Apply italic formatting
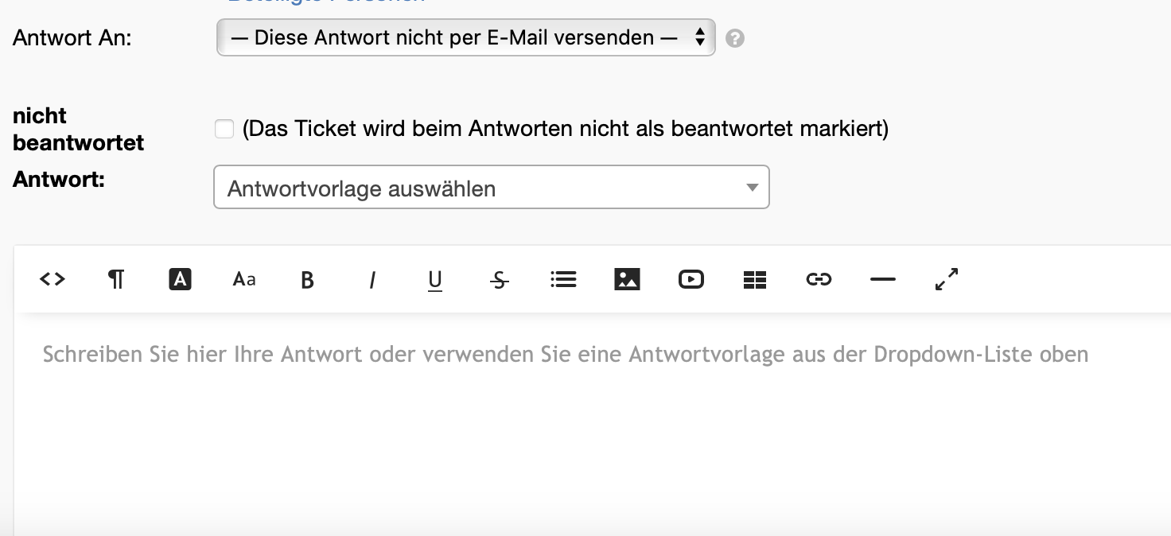1171x536 pixels. [372, 280]
